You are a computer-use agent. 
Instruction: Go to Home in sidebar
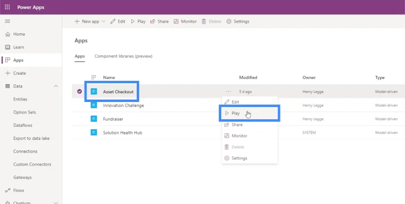point(19,34)
